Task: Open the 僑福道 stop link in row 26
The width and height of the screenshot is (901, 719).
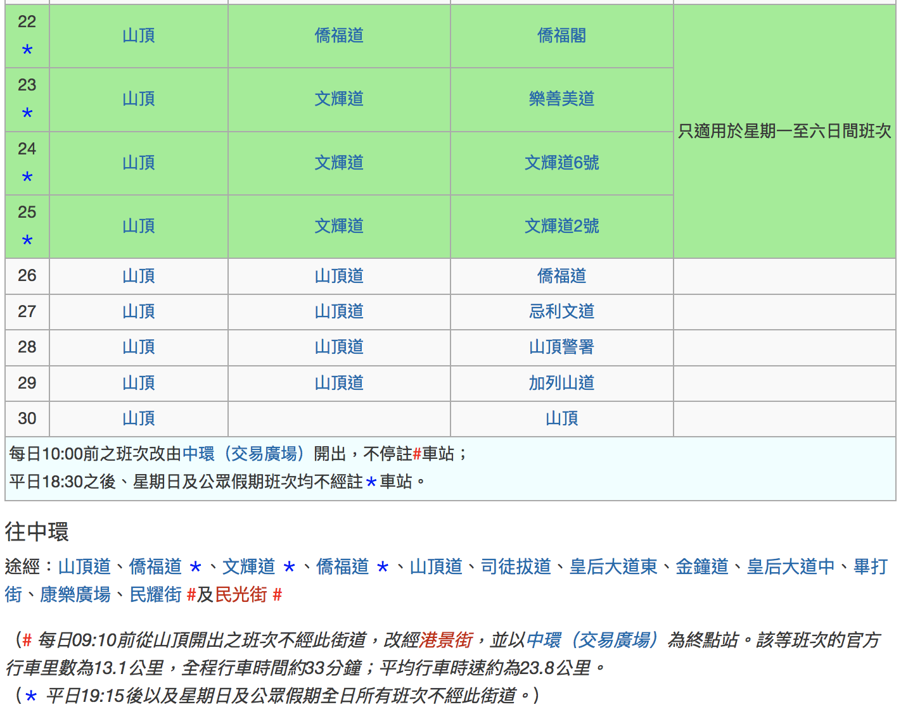Action: (561, 276)
